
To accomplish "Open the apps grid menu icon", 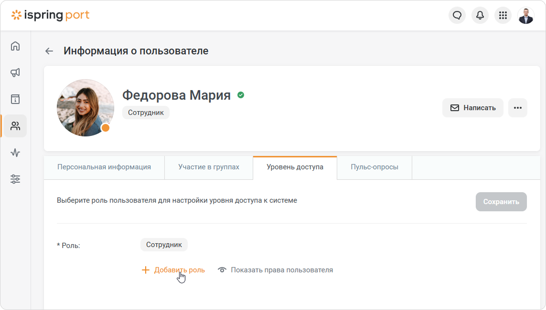I will click(x=503, y=15).
